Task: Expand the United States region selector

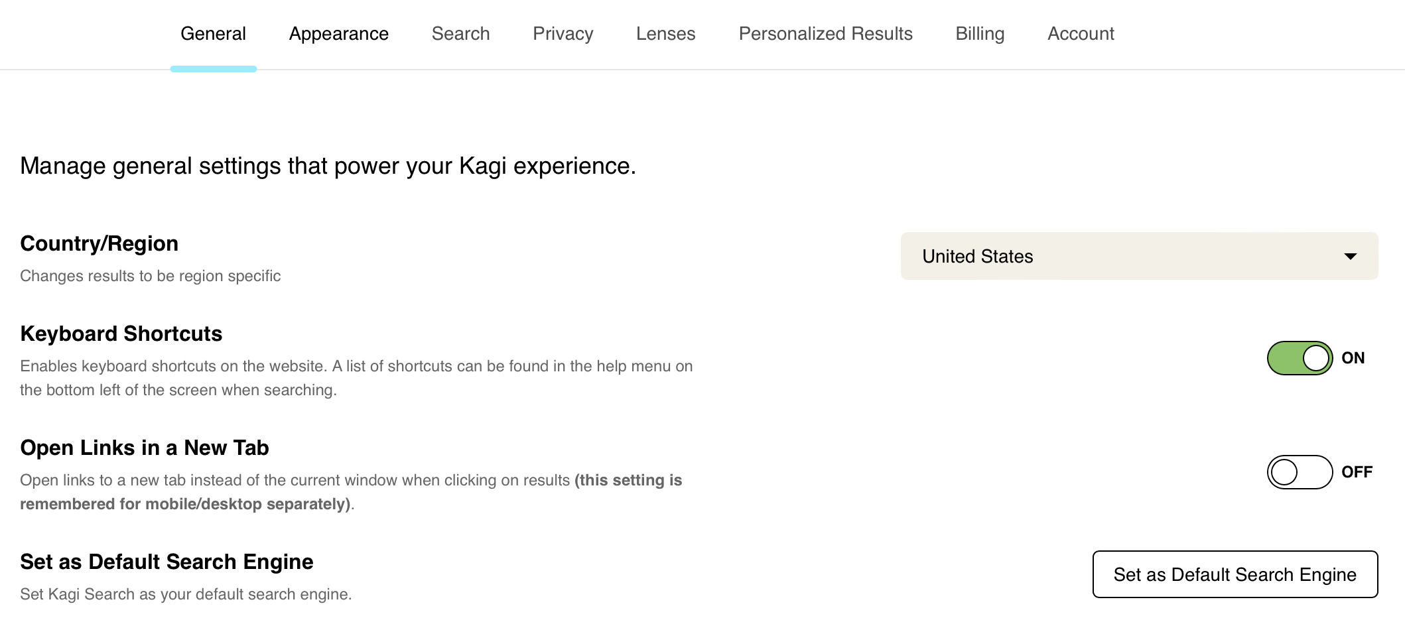Action: 1138,256
